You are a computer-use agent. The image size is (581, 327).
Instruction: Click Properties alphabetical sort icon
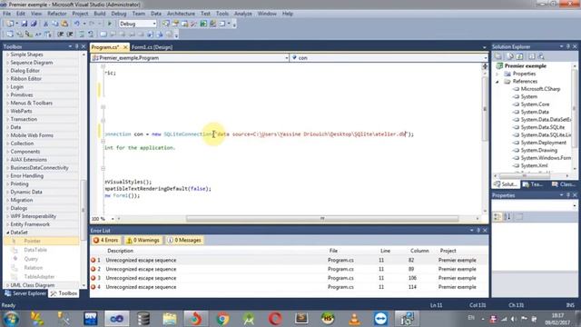tap(507, 216)
